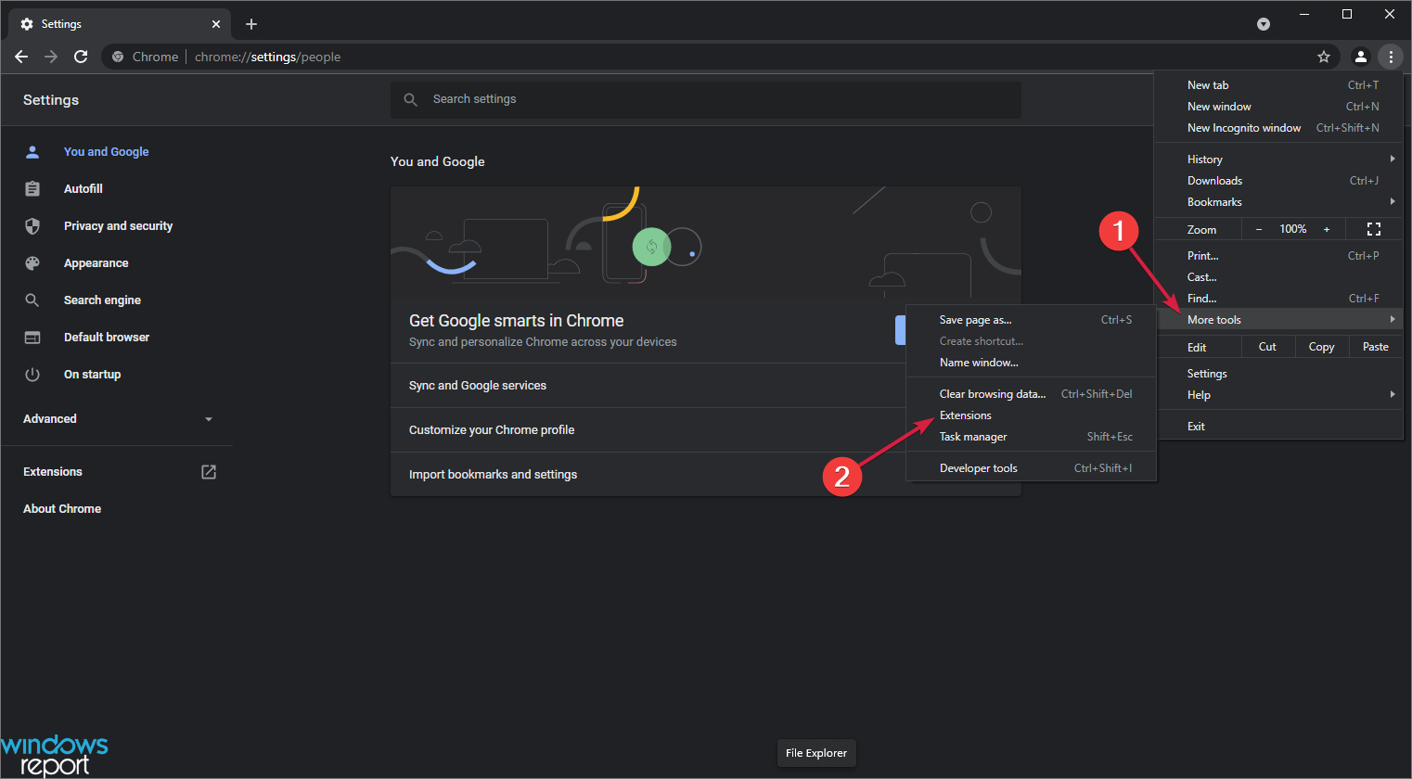Click the On startup power icon
The width and height of the screenshot is (1412, 779).
(32, 374)
